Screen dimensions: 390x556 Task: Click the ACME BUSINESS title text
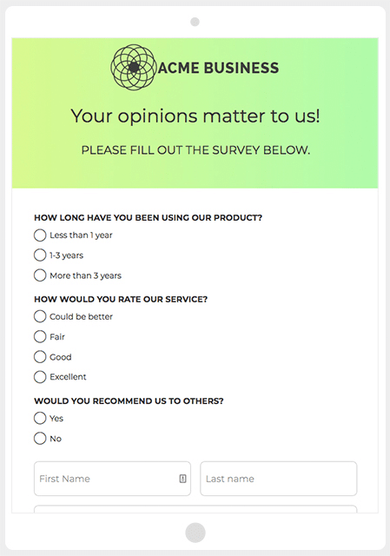pos(218,68)
